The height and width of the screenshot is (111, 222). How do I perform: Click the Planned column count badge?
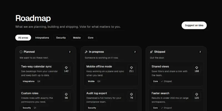[70, 52]
